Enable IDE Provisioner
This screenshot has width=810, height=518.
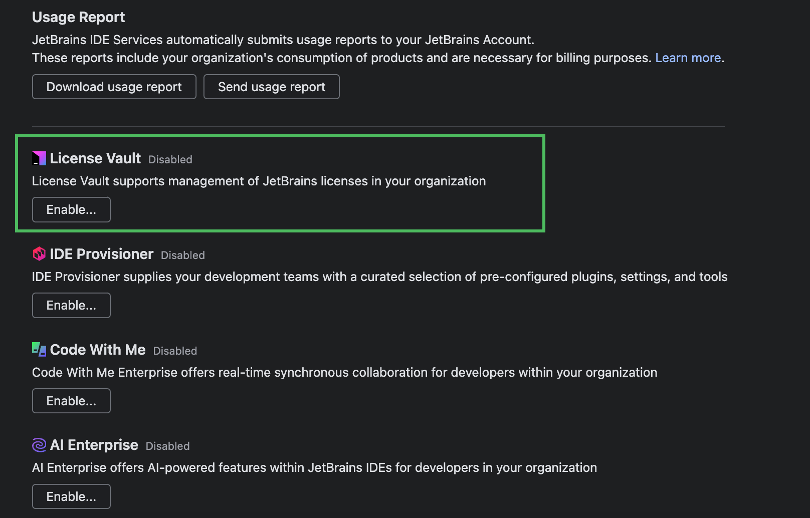[71, 305]
